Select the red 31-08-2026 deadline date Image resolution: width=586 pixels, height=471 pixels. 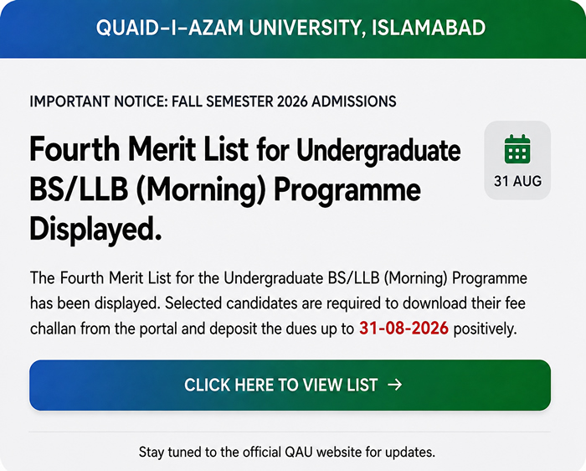coord(404,329)
